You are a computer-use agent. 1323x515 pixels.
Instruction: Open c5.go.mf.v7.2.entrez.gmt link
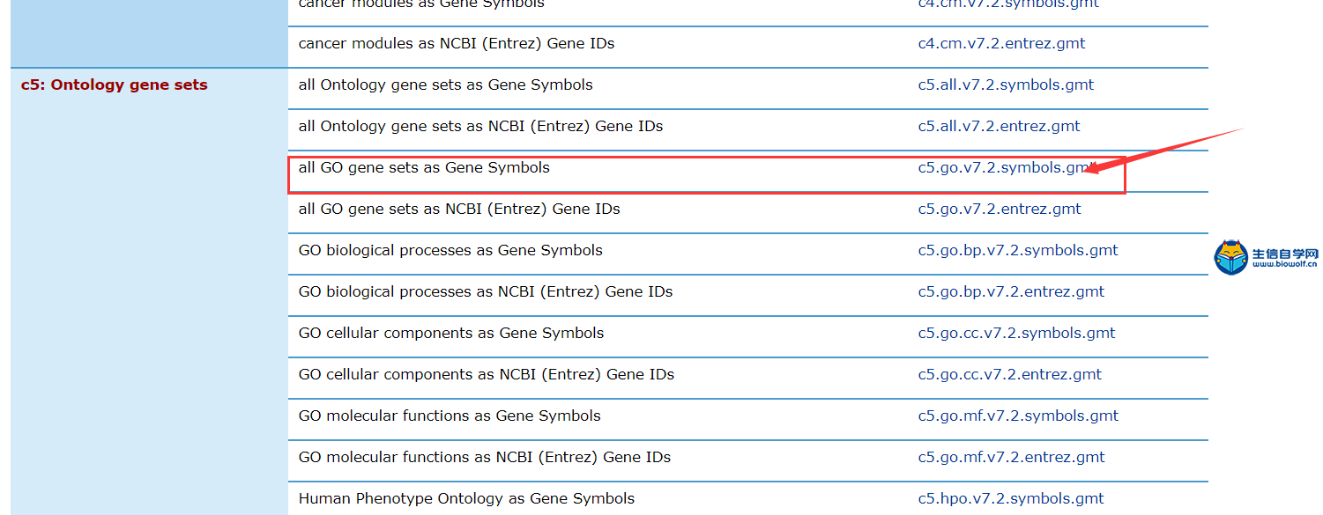tap(1011, 458)
